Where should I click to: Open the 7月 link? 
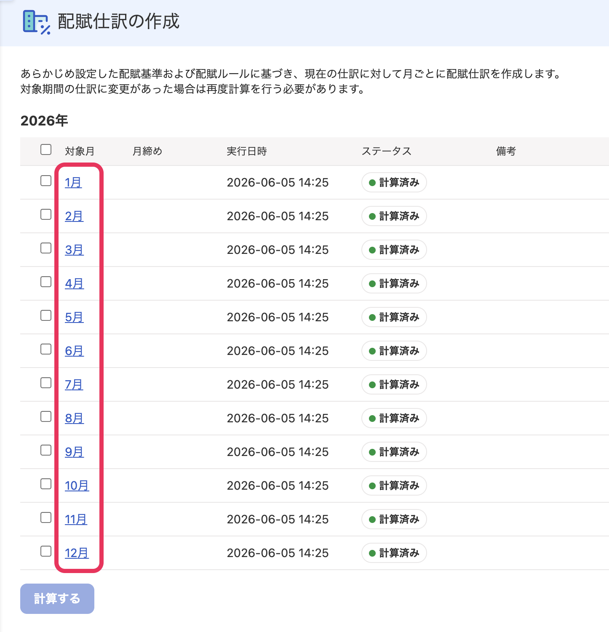pyautogui.click(x=74, y=384)
